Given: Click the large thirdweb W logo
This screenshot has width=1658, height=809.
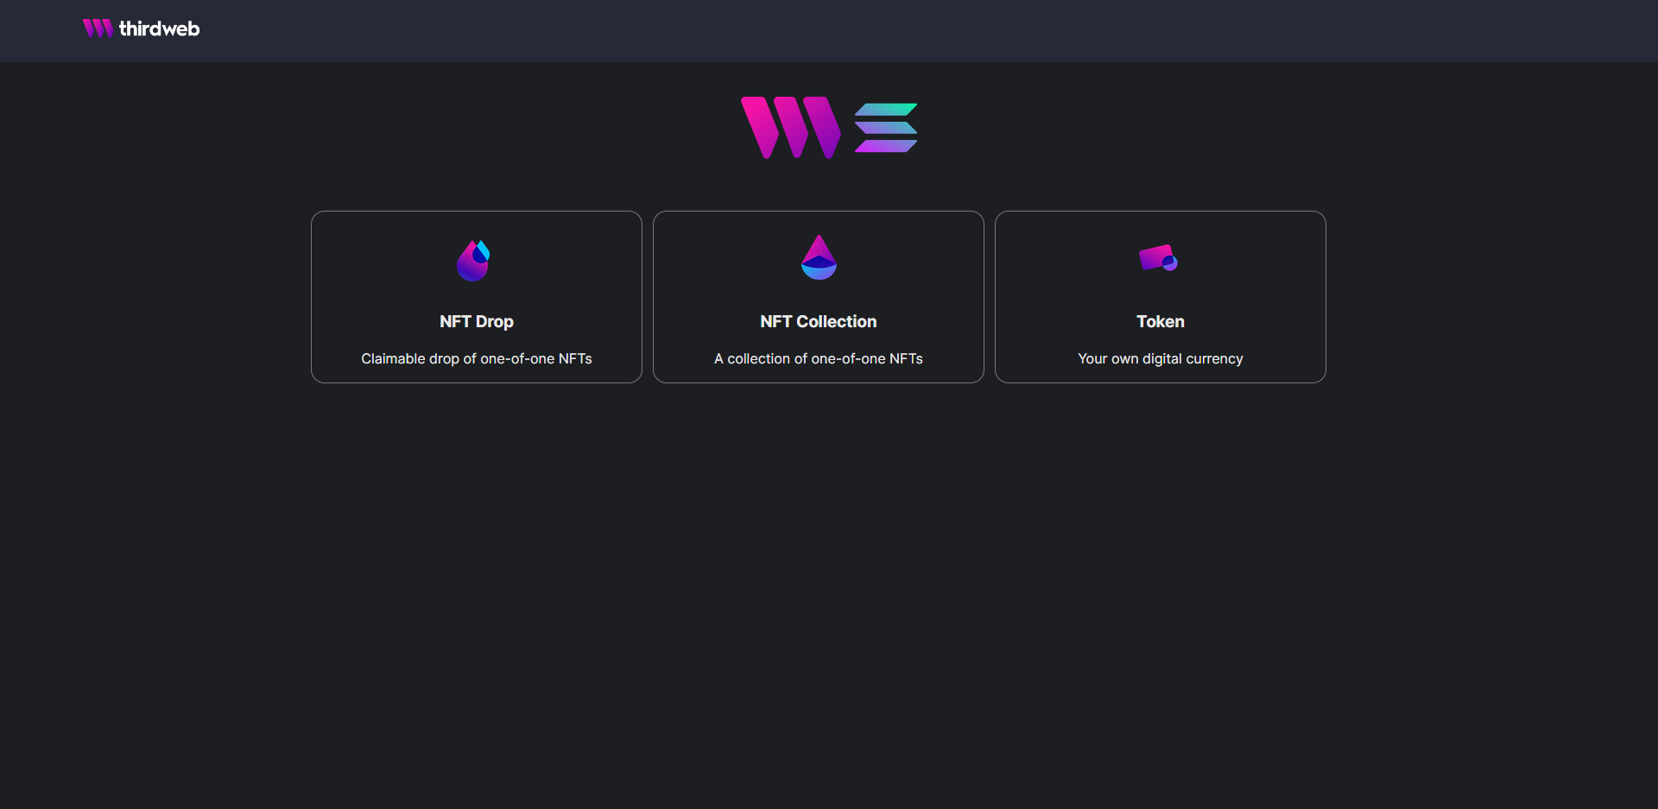Looking at the screenshot, I should pos(791,128).
